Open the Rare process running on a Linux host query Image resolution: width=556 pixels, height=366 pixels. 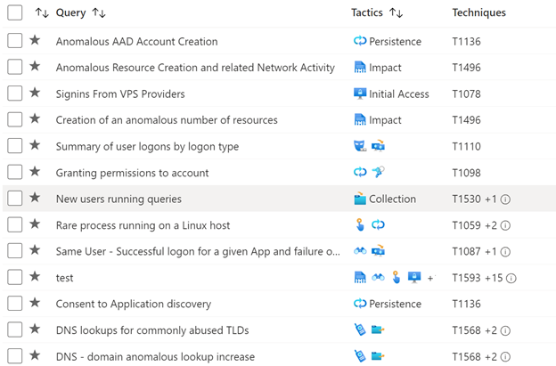(x=143, y=225)
